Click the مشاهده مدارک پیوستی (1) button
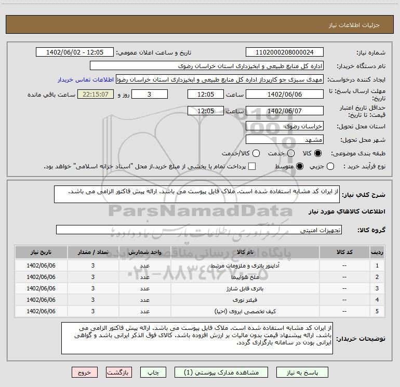 tap(221, 372)
